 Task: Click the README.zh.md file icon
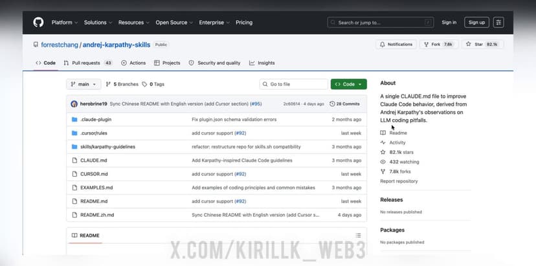[74, 215]
